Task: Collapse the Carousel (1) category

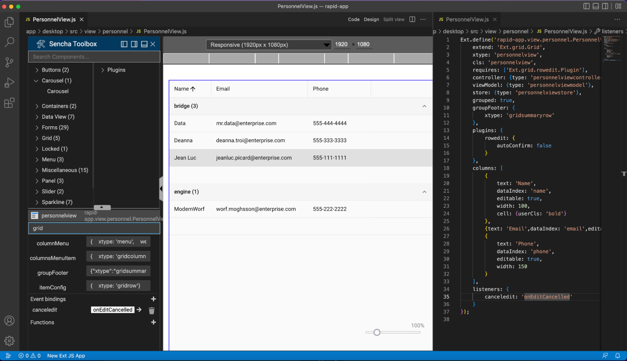Action: [36, 81]
